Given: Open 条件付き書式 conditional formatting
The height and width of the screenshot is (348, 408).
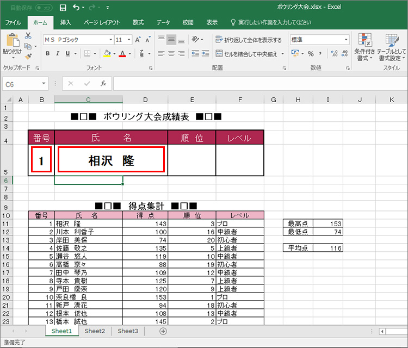Looking at the screenshot, I should click(x=363, y=47).
